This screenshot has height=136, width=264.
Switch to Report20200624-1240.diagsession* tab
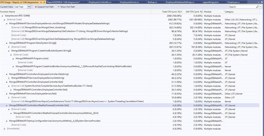[64, 2]
